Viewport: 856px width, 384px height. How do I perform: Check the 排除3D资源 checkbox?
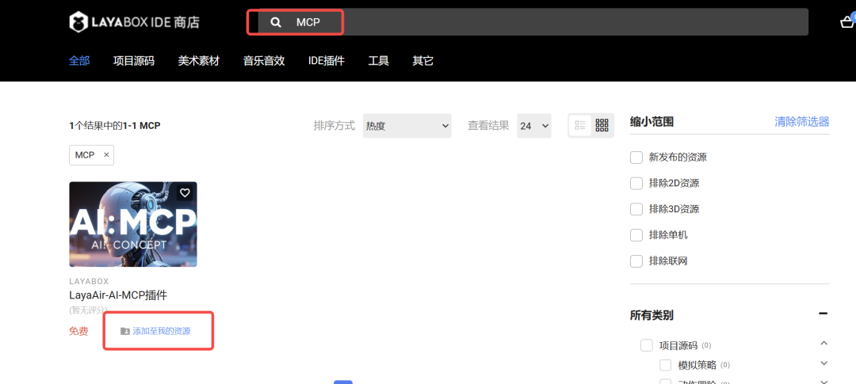[636, 209]
